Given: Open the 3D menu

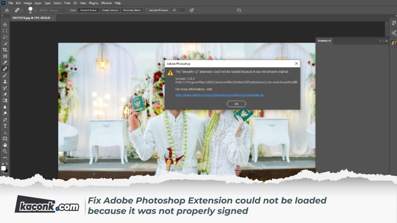Looking at the screenshot, I should pos(75,3).
